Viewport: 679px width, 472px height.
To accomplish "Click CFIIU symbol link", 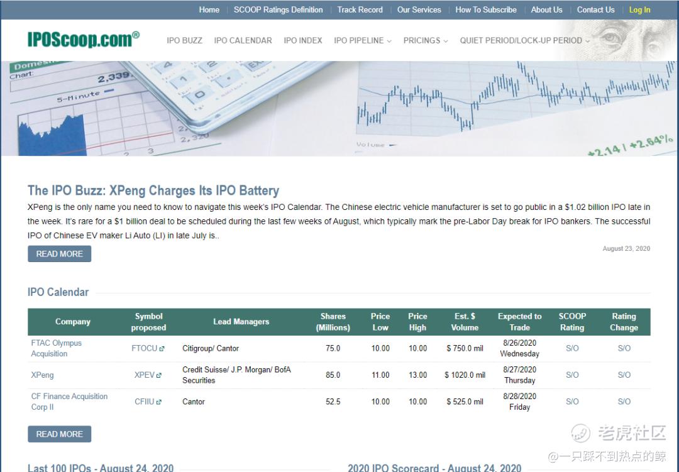I will [144, 402].
